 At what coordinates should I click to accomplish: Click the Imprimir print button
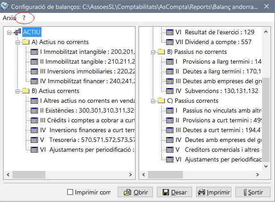click(x=213, y=192)
